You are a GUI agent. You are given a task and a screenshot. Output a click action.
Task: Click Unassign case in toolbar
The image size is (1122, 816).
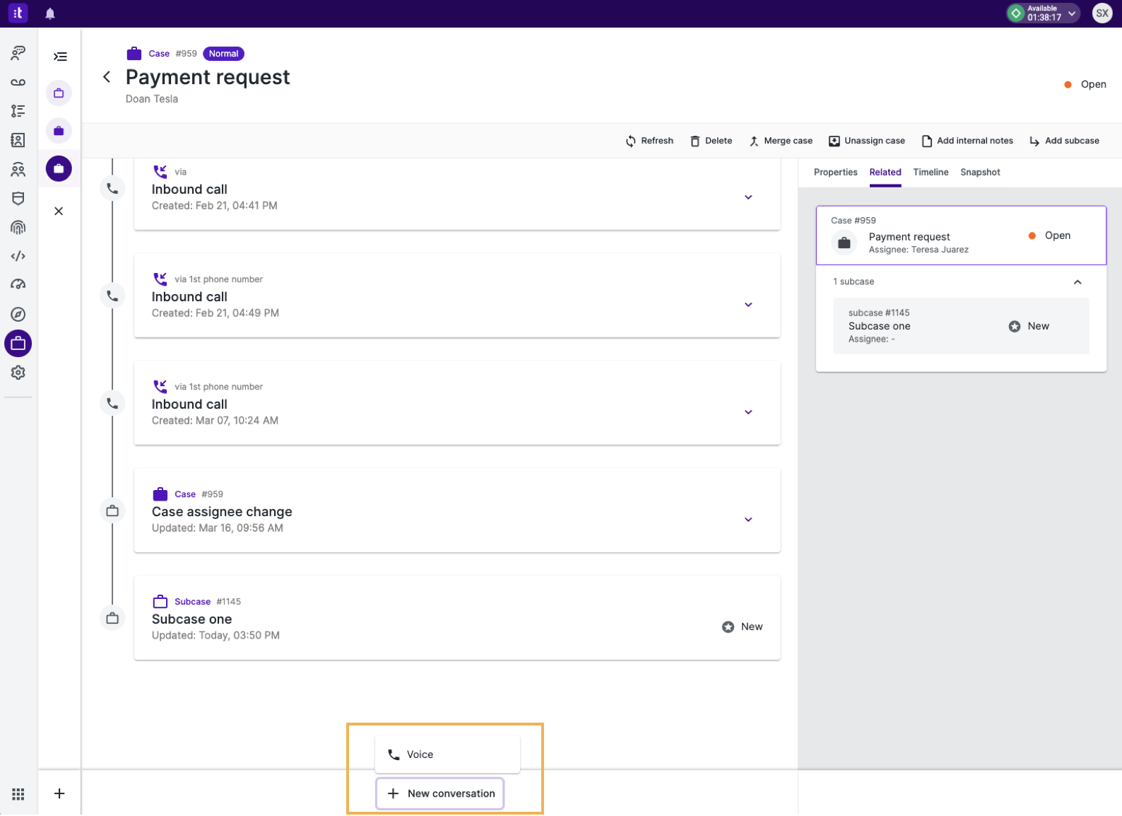point(867,141)
